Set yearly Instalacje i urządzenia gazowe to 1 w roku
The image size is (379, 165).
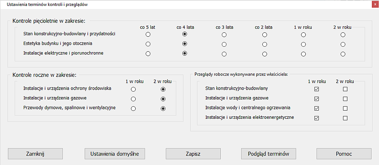pyautogui.click(x=133, y=99)
